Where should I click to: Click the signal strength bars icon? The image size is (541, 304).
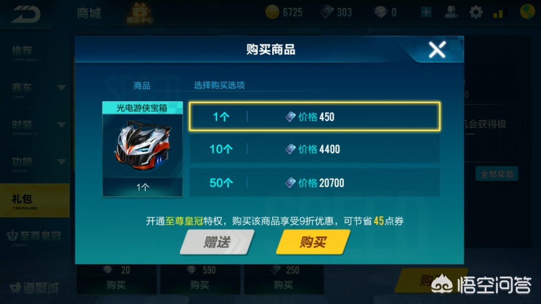[x=498, y=13]
